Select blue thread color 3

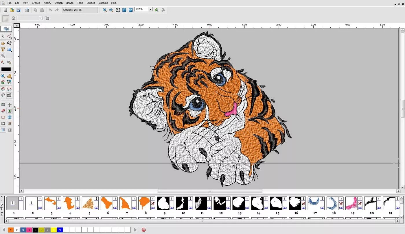pos(23,230)
